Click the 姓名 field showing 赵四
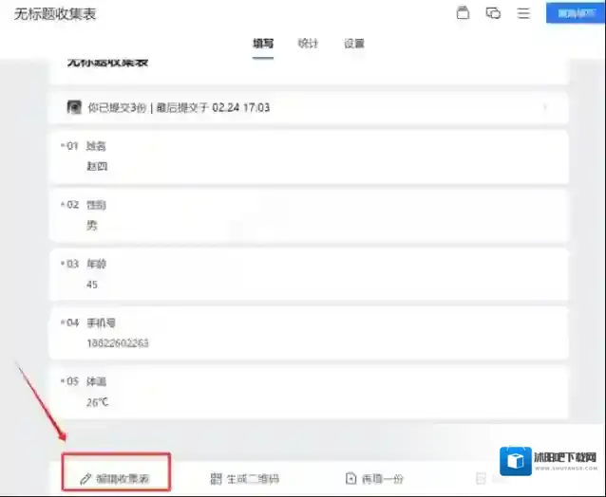Screen dimensions: 606x497 tap(99, 165)
